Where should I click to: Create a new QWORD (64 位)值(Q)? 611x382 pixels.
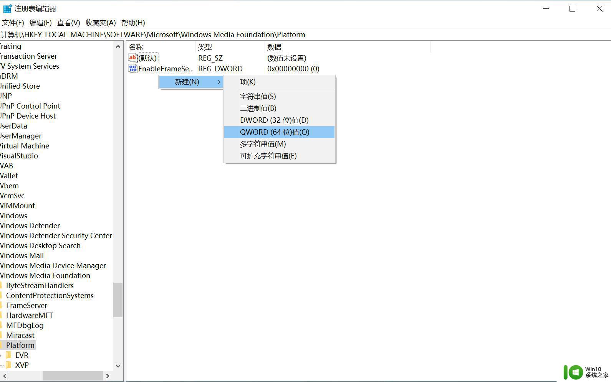pos(280,132)
